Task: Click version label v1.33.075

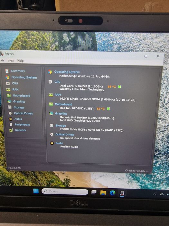Action: [x=14, y=168]
